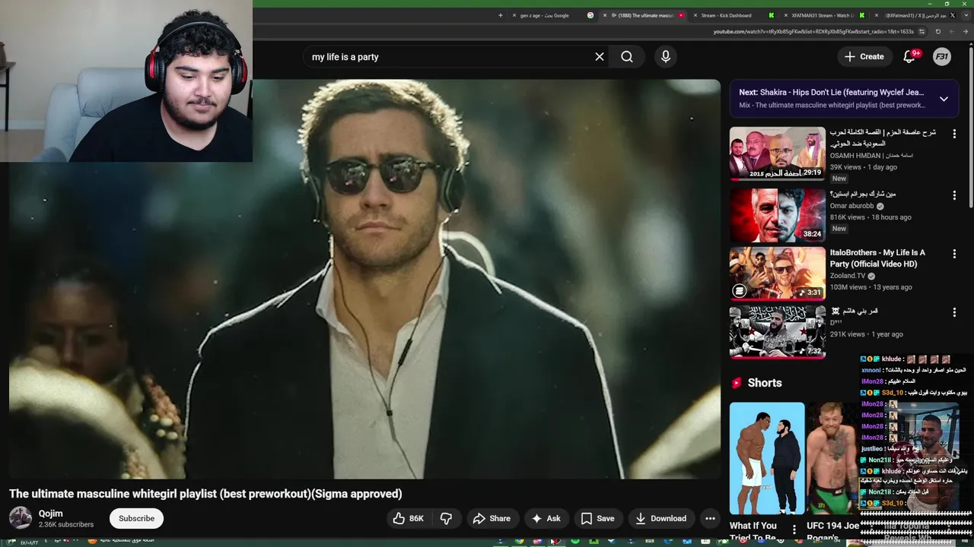
Task: Dislike this video
Action: point(446,518)
